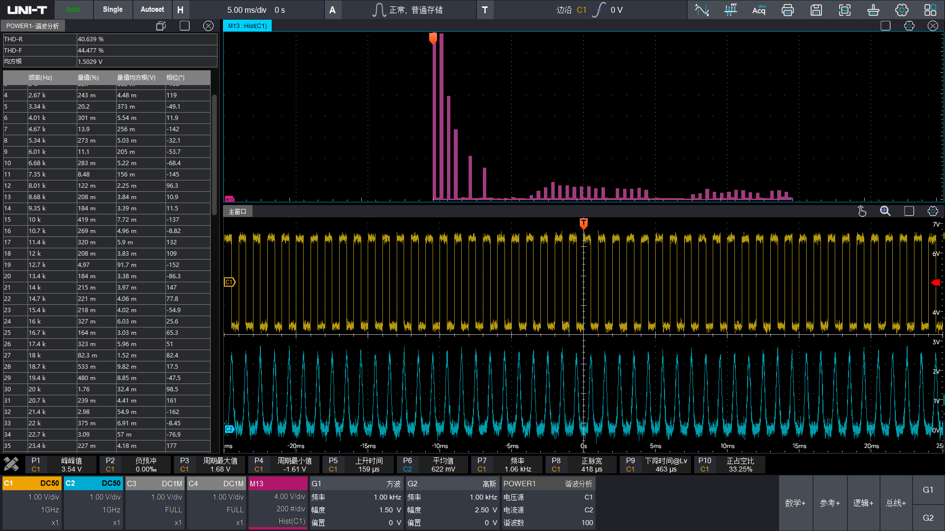Click the zoom magnifier in the main window
The width and height of the screenshot is (945, 531).
885,211
